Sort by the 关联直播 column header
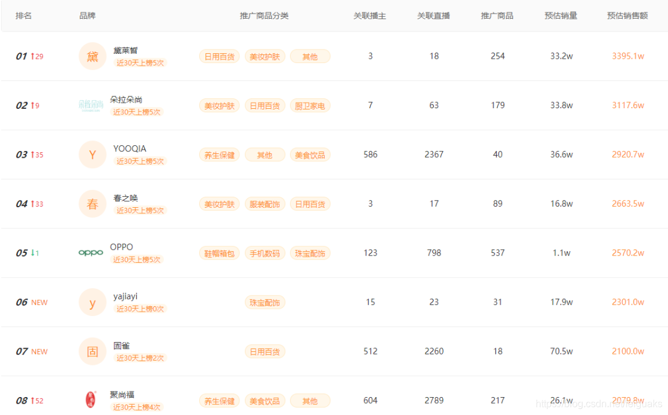The height and width of the screenshot is (415, 668). coord(433,15)
